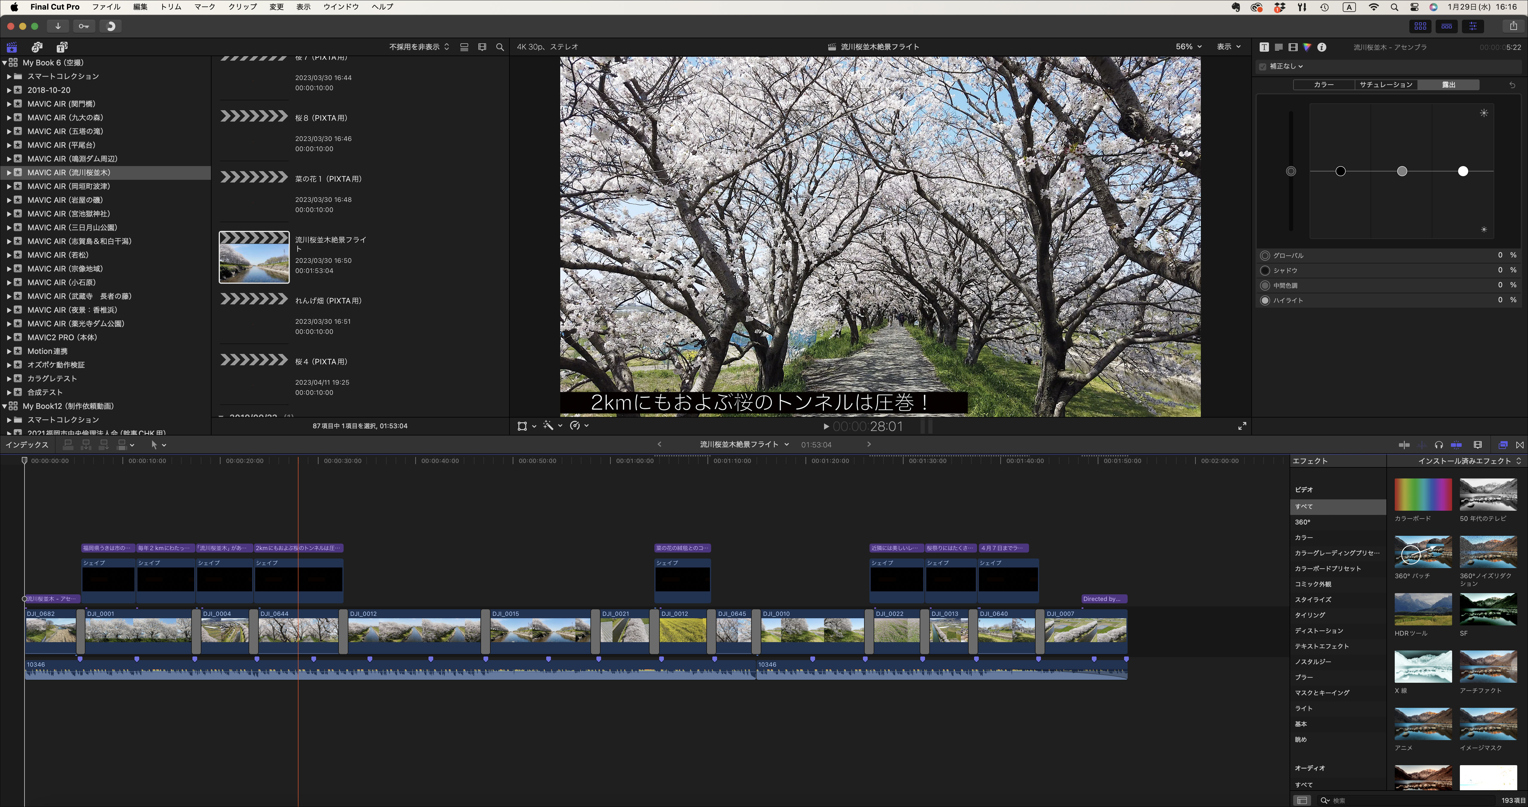Toggle timeline visibility in top toolbar
The height and width of the screenshot is (807, 1528).
1447,26
